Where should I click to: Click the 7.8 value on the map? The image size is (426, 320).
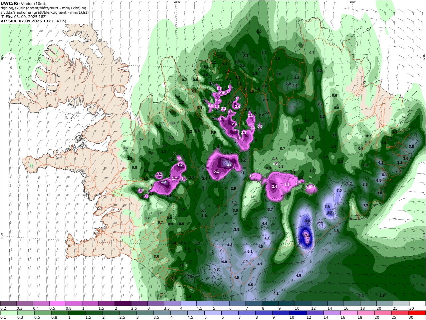pos(327,207)
